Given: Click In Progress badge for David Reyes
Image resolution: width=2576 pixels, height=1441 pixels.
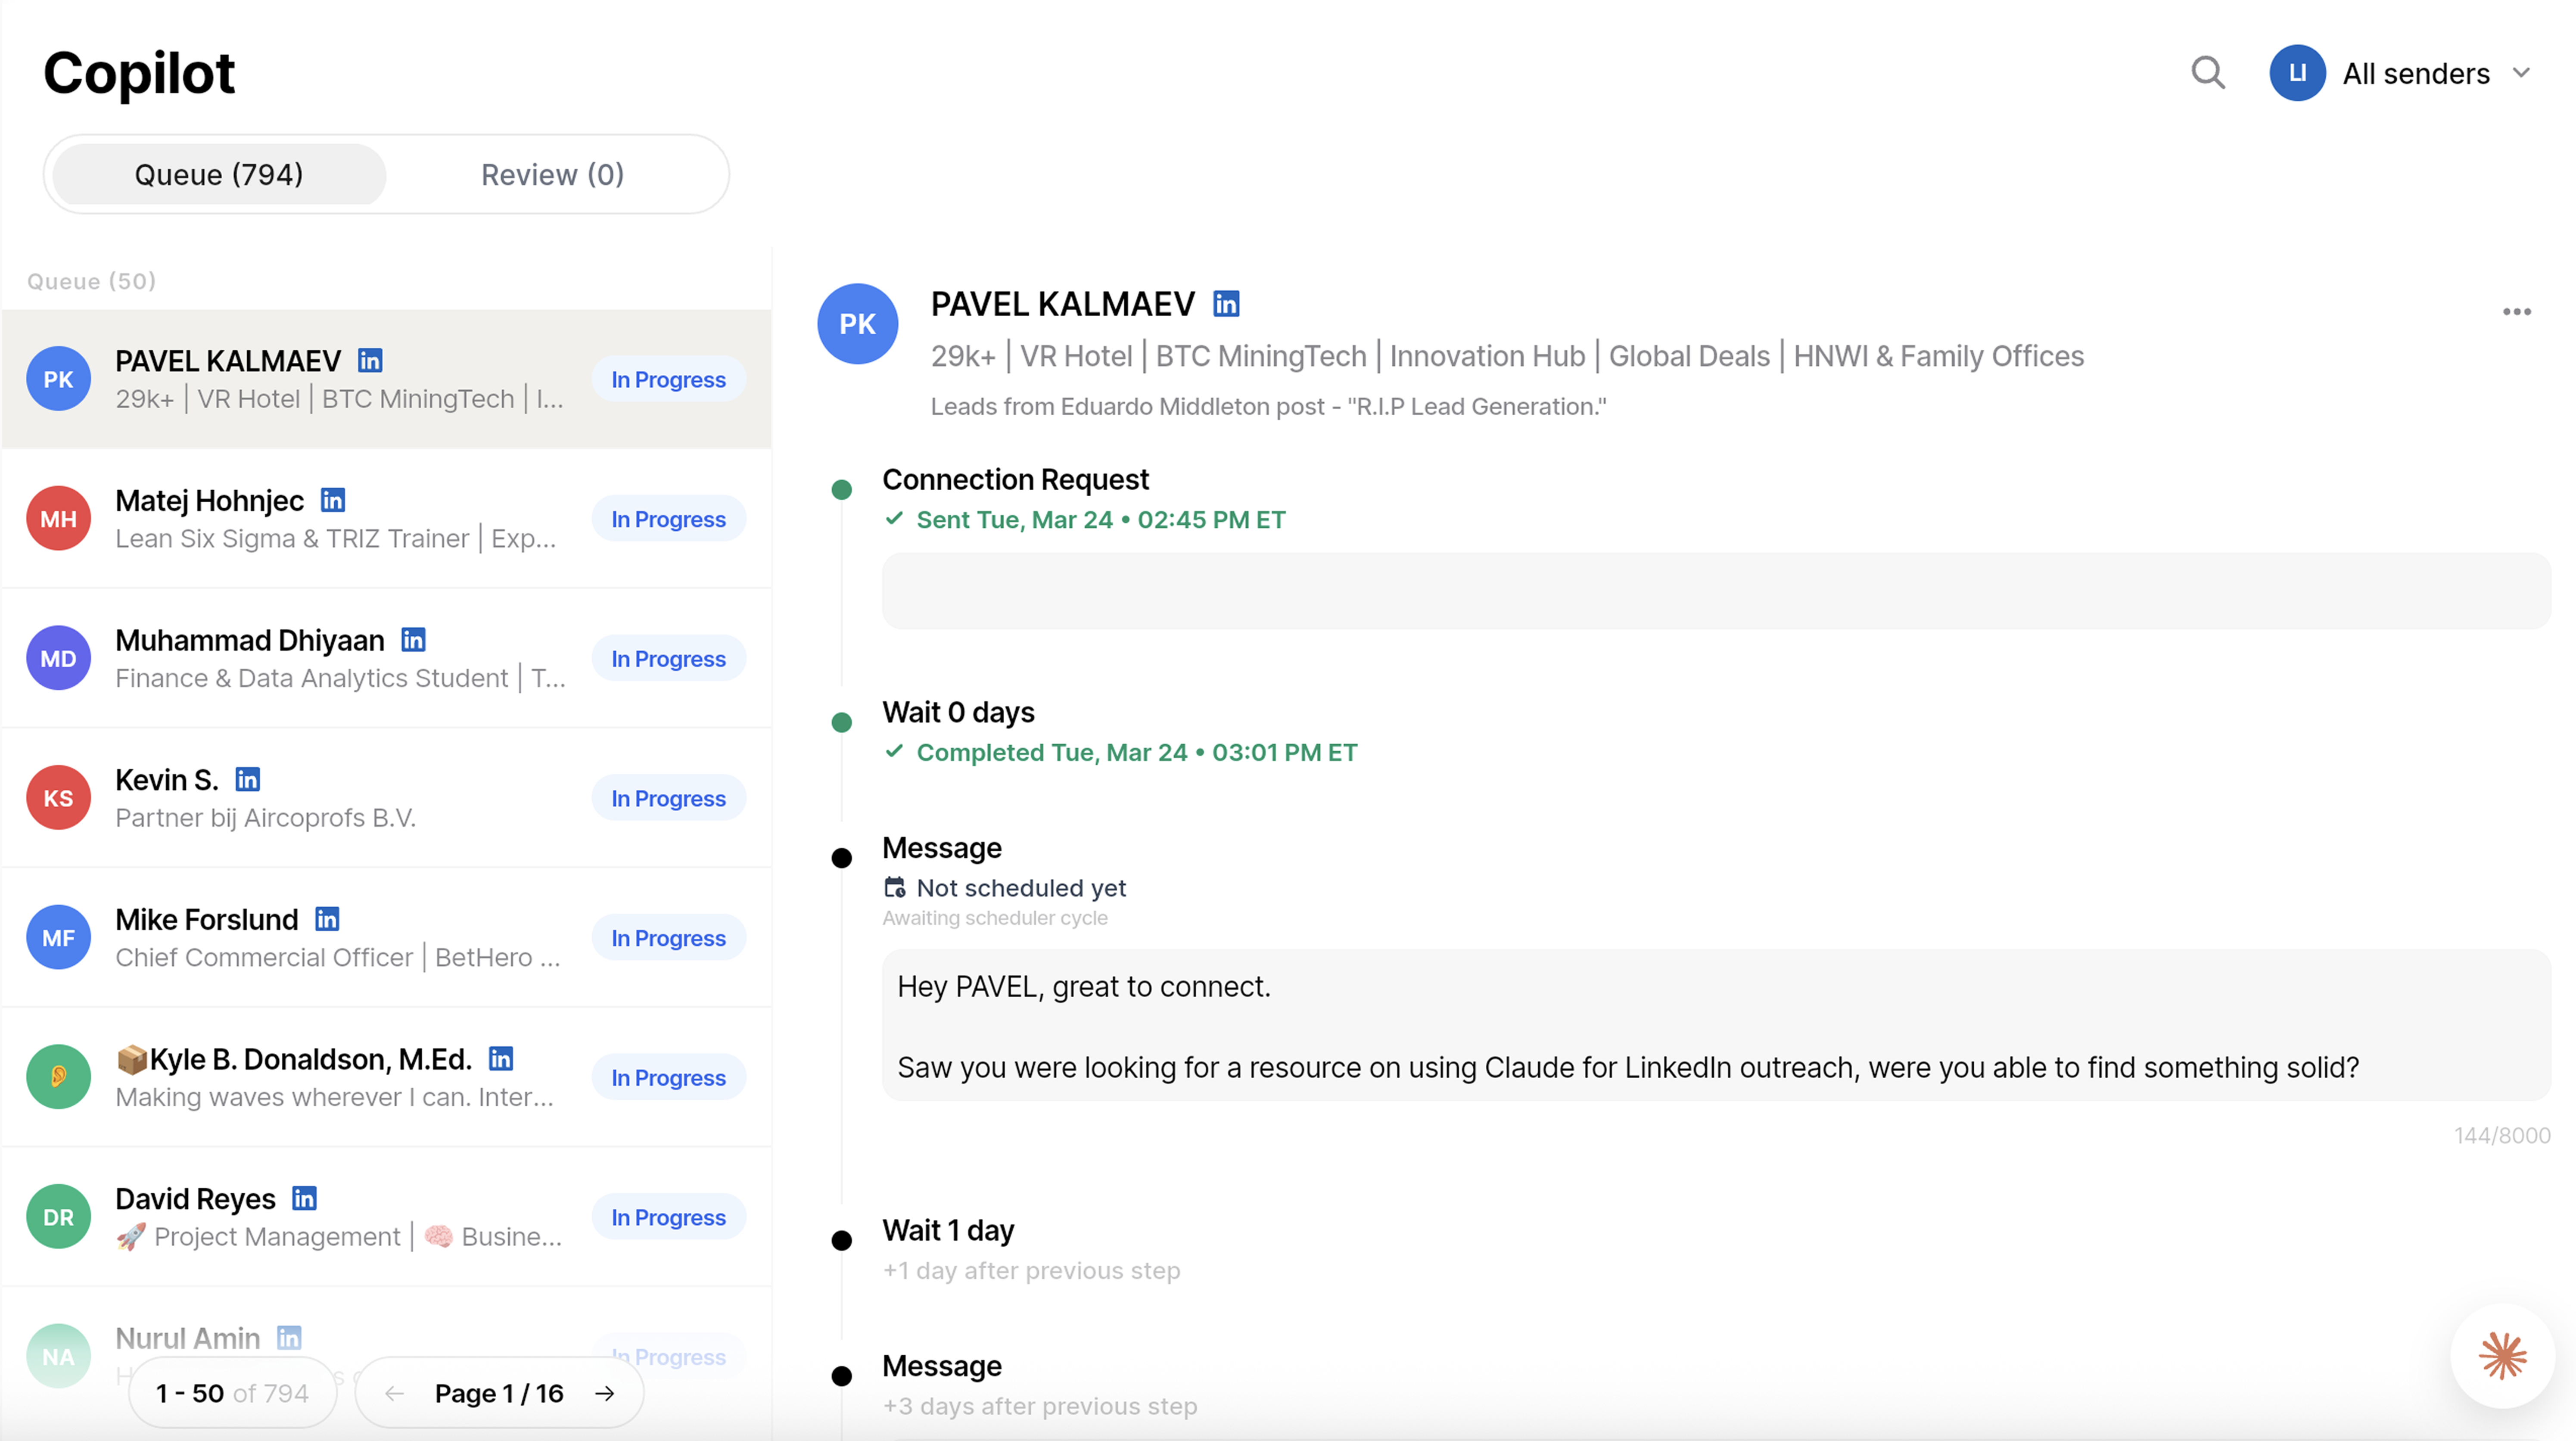Looking at the screenshot, I should point(669,1218).
